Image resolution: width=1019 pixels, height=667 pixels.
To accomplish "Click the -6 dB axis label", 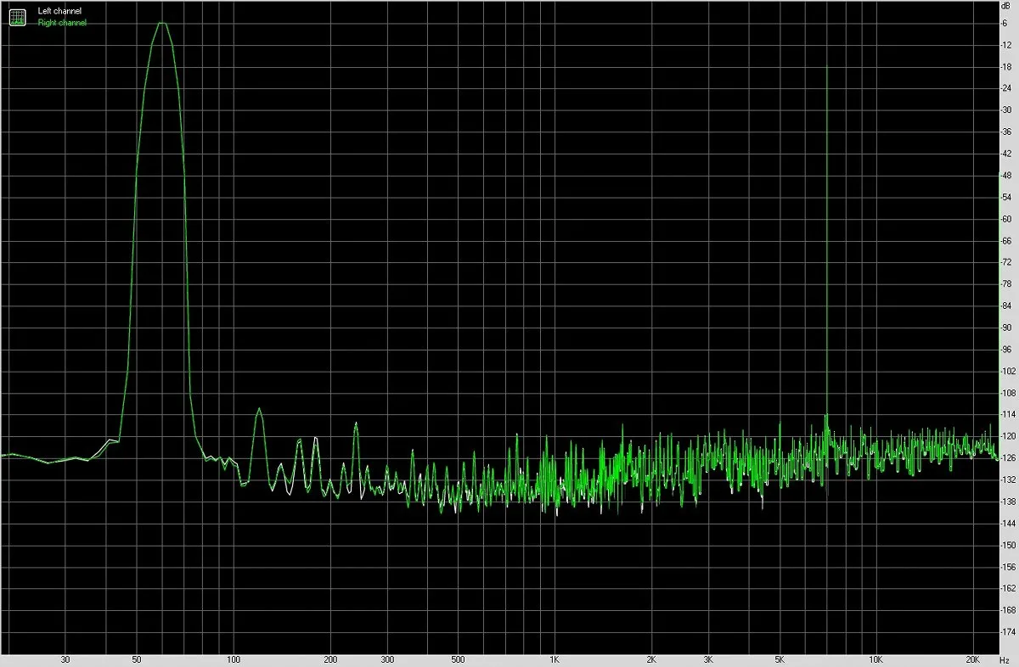I will (1008, 23).
